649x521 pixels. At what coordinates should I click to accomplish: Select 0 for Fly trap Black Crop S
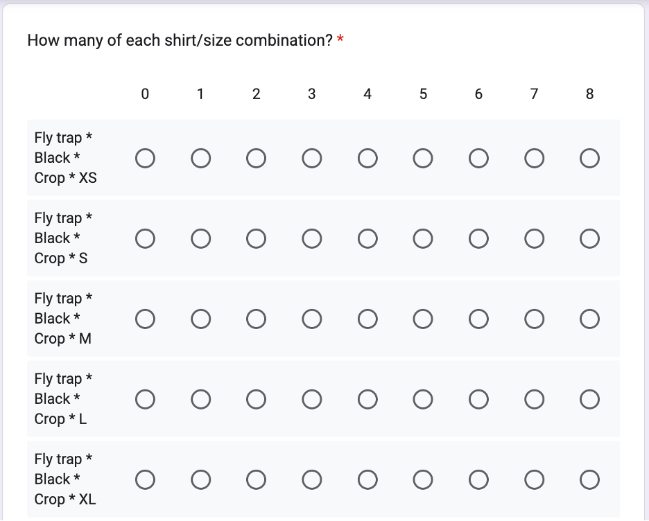click(x=145, y=239)
